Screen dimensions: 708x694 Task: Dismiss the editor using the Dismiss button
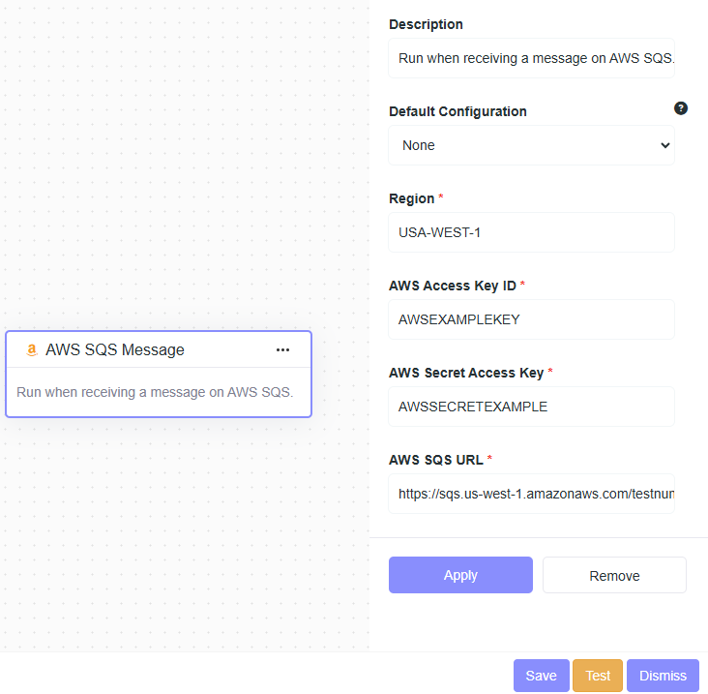tap(663, 676)
